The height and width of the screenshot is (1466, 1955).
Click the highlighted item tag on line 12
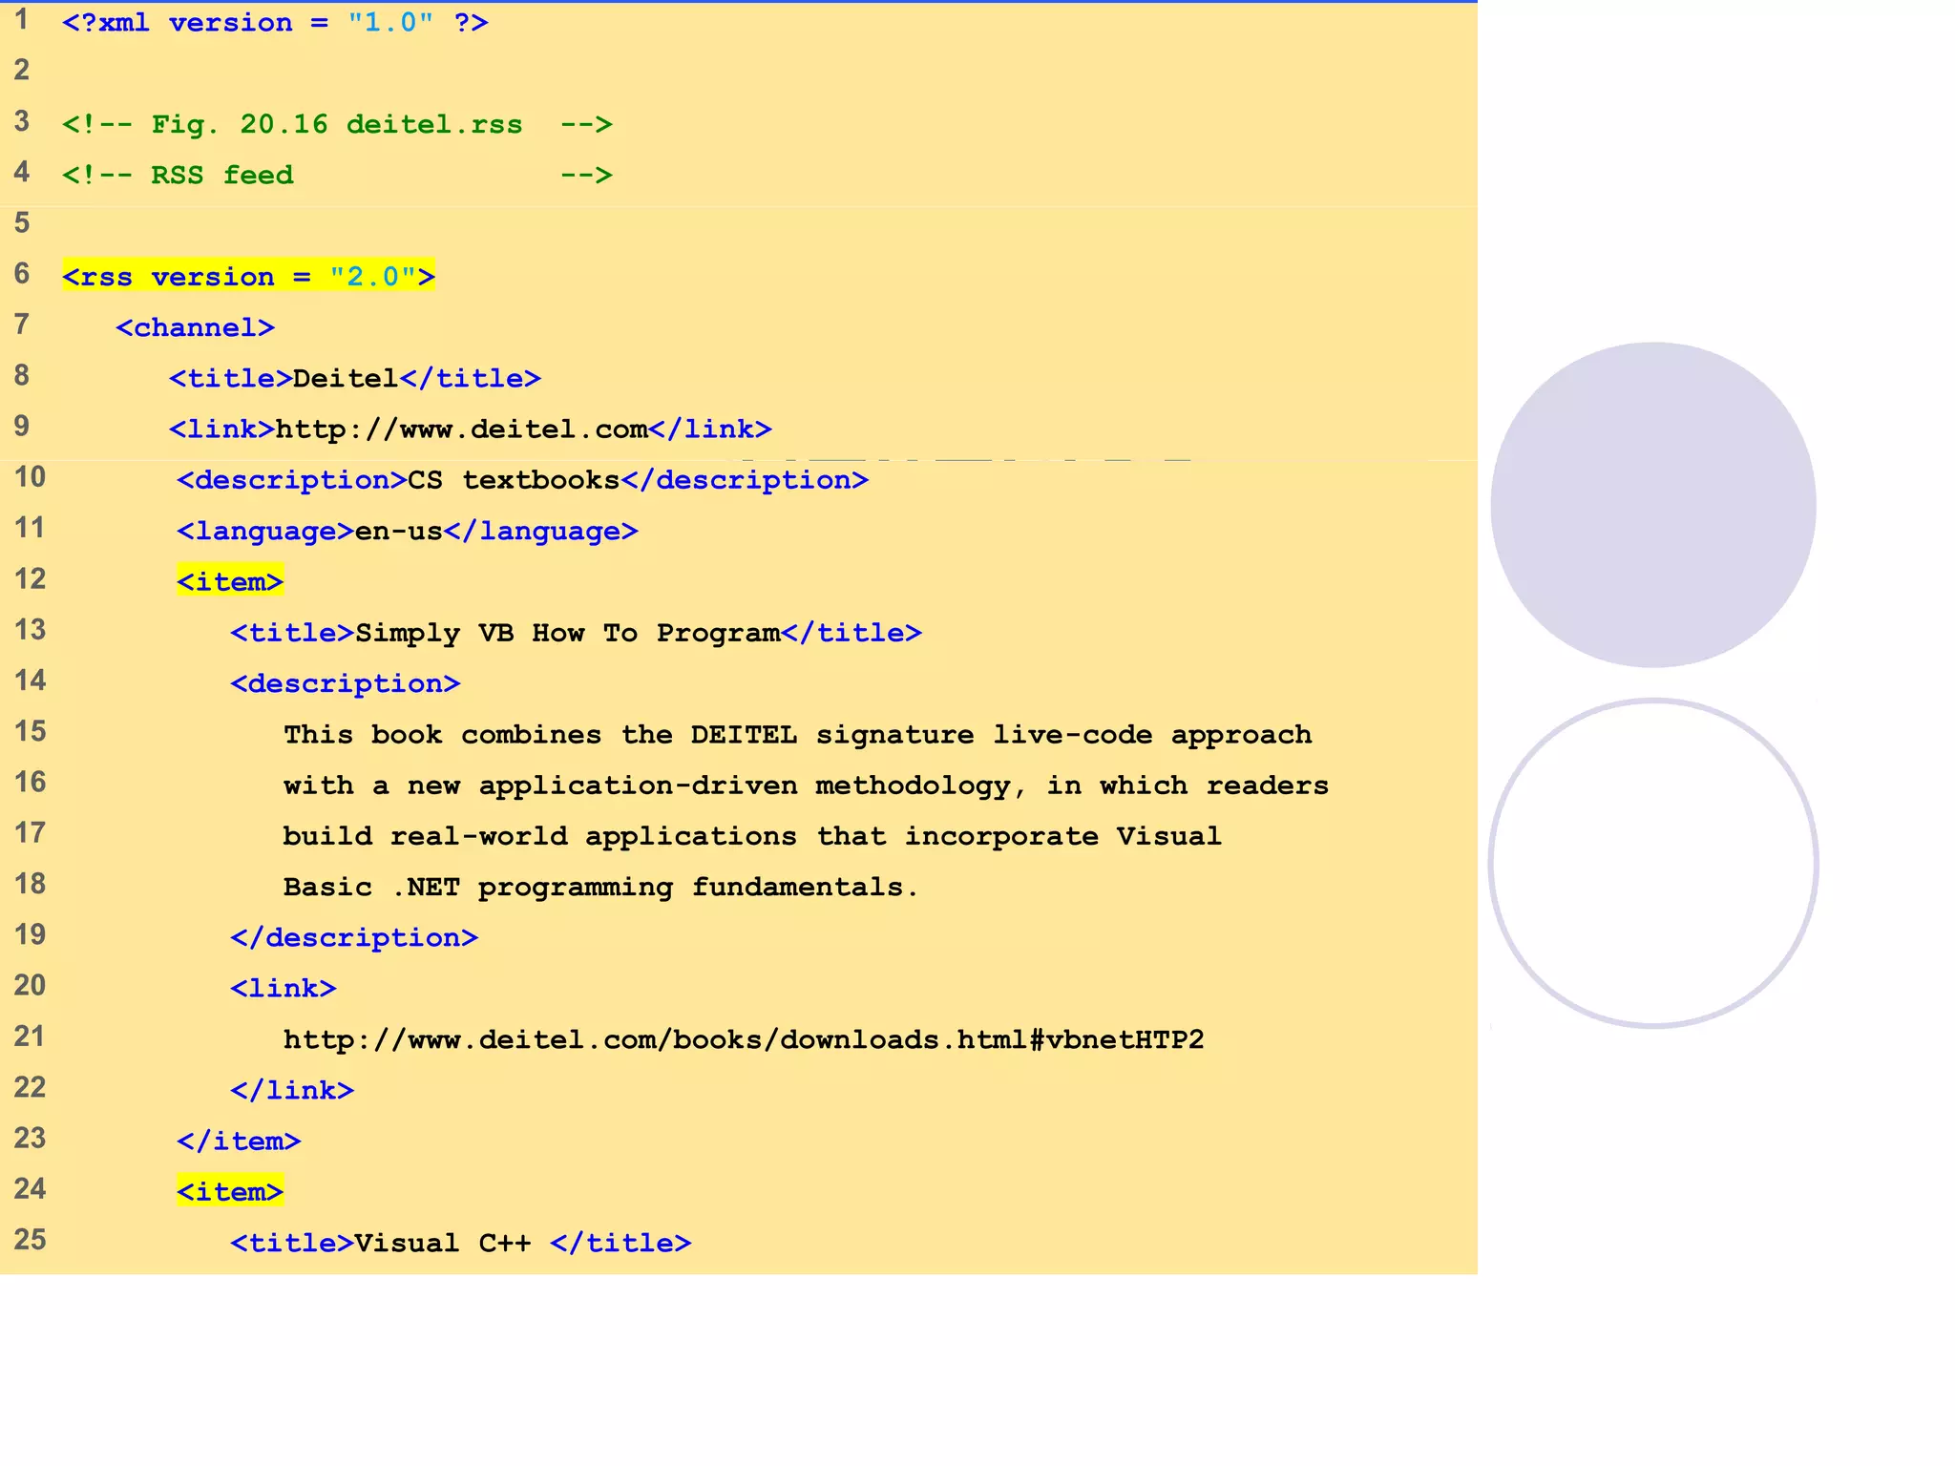[230, 581]
